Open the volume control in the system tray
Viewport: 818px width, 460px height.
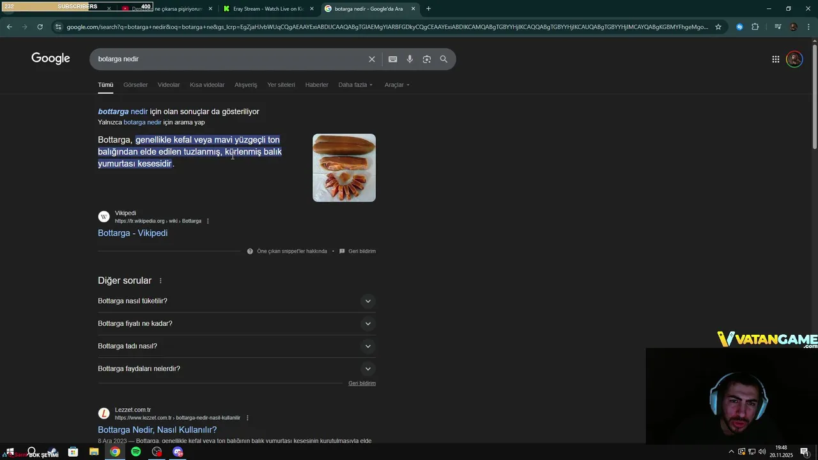tap(762, 452)
